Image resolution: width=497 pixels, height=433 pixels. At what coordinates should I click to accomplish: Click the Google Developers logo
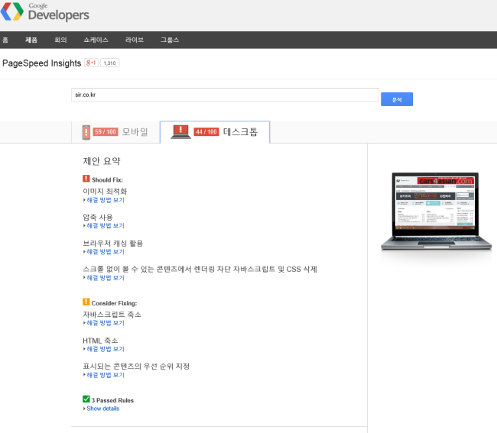[x=44, y=12]
